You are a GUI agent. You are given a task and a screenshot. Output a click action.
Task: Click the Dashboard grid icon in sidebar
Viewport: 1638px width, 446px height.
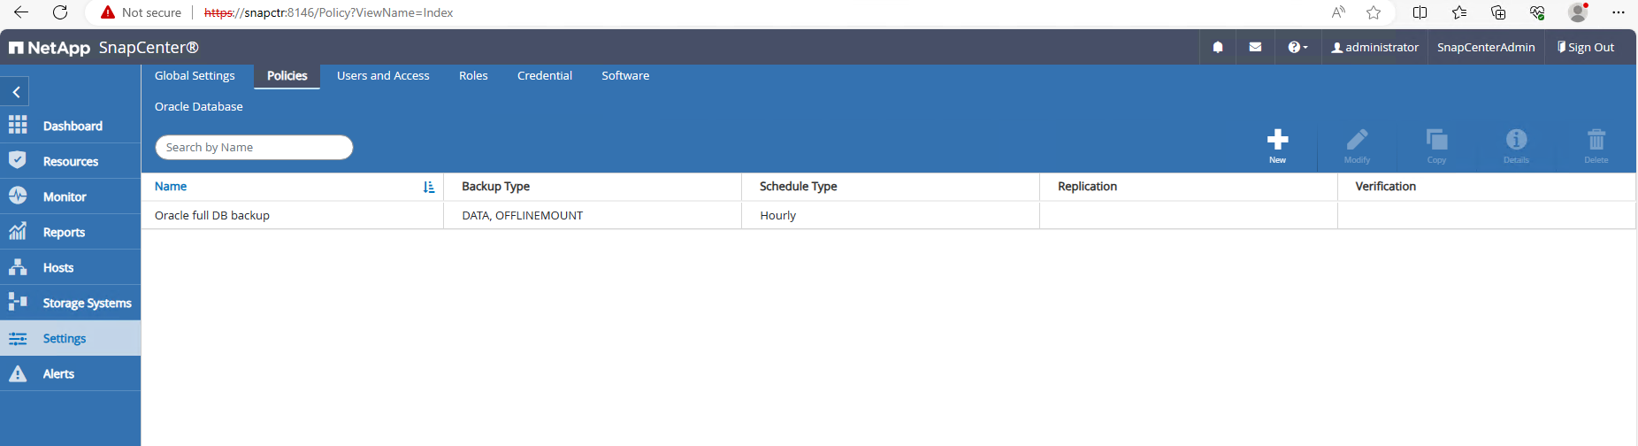pos(18,126)
